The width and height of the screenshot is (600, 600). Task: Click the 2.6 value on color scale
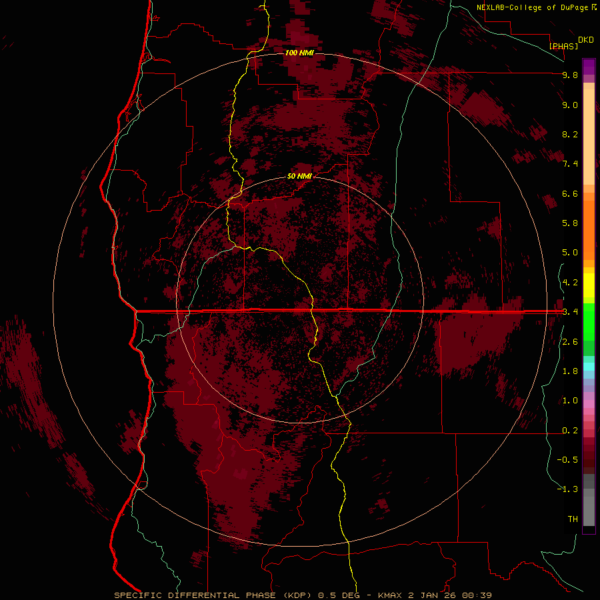570,342
